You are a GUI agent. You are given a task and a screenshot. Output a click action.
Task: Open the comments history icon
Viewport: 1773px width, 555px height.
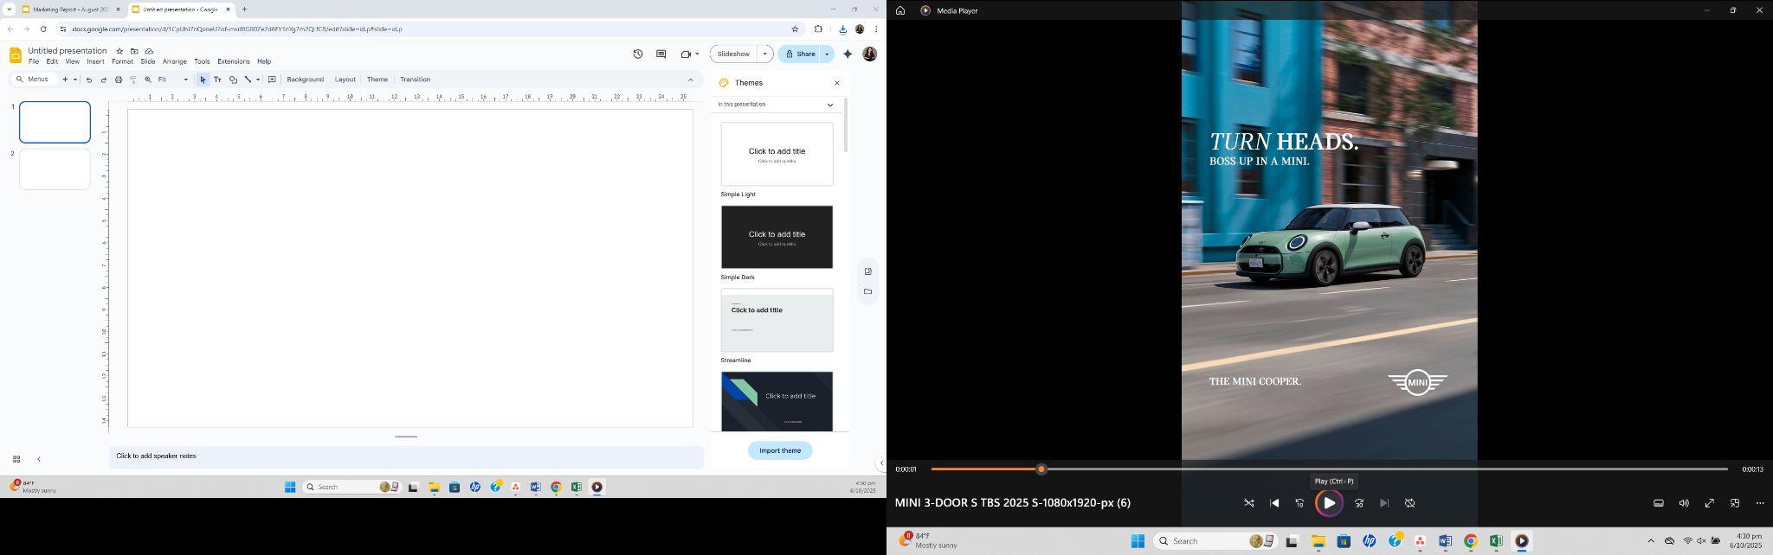(x=661, y=54)
